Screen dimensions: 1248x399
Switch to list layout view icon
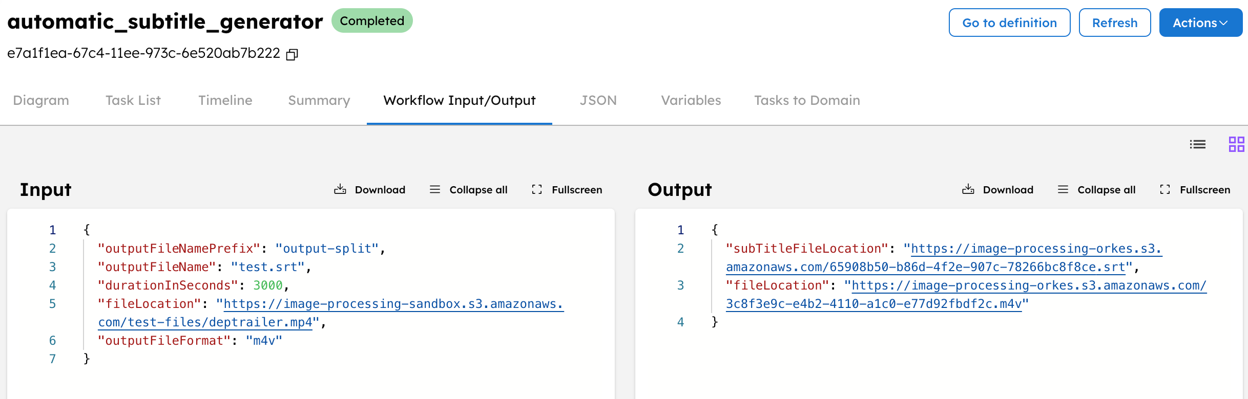[1197, 144]
